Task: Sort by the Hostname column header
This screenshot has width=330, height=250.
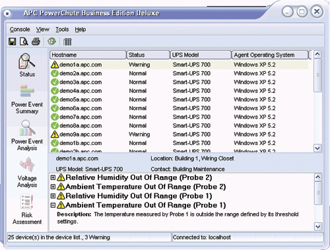Action: point(88,55)
